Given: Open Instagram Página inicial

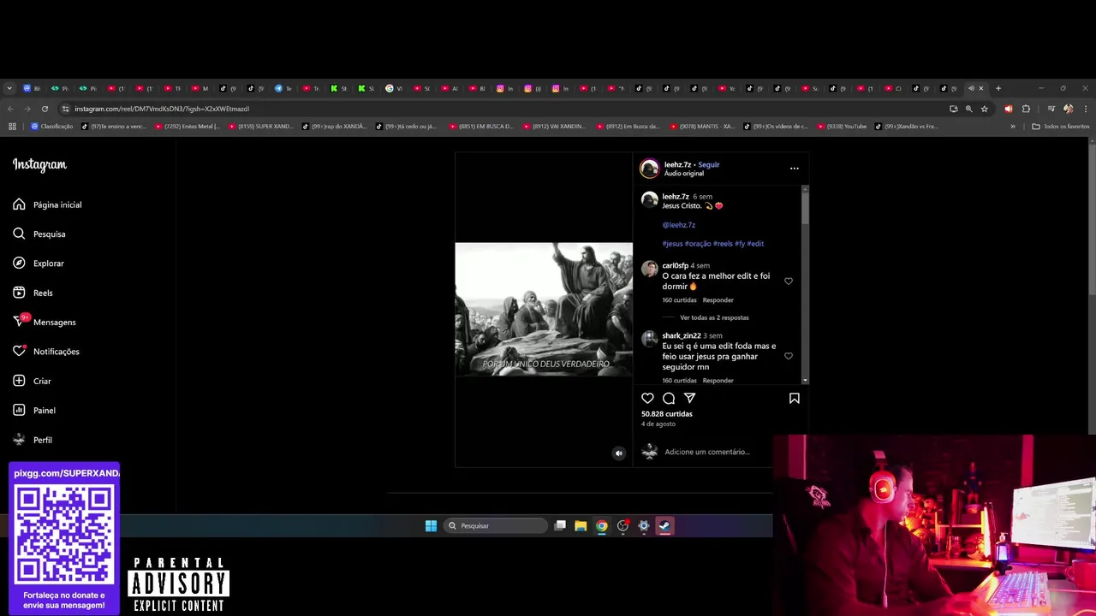Looking at the screenshot, I should (x=47, y=204).
